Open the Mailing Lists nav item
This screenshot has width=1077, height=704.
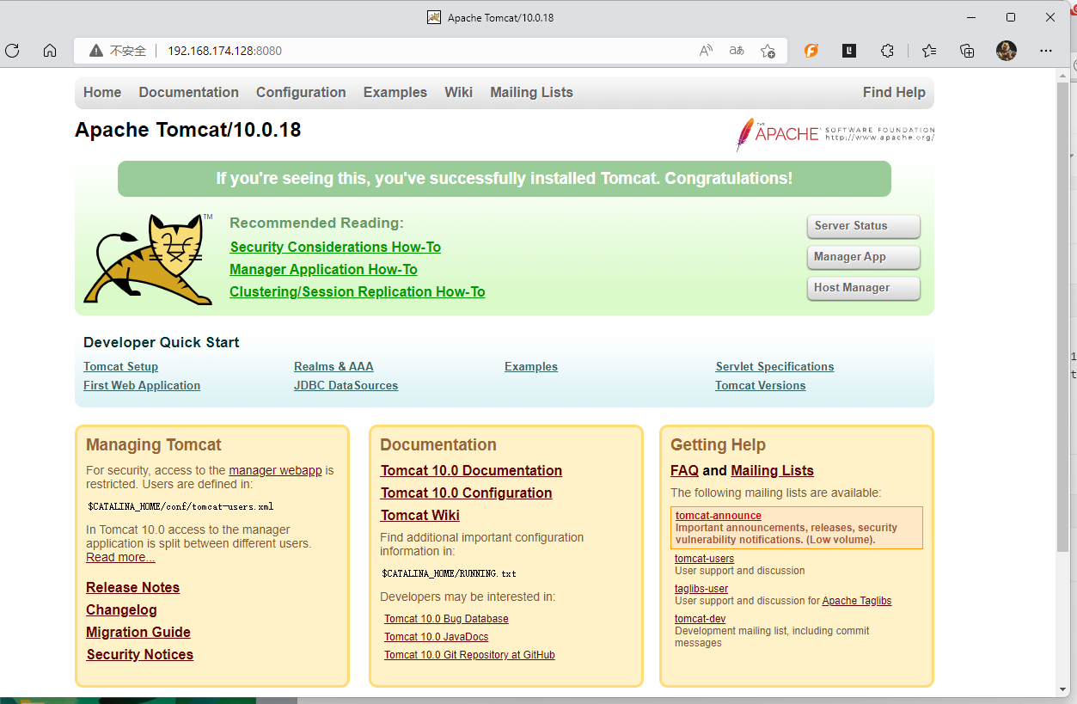pos(531,93)
